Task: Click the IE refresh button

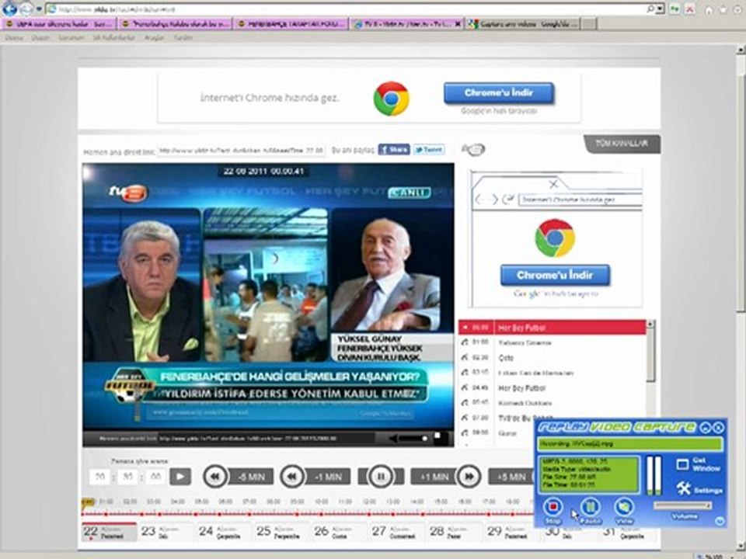Action: [675, 9]
